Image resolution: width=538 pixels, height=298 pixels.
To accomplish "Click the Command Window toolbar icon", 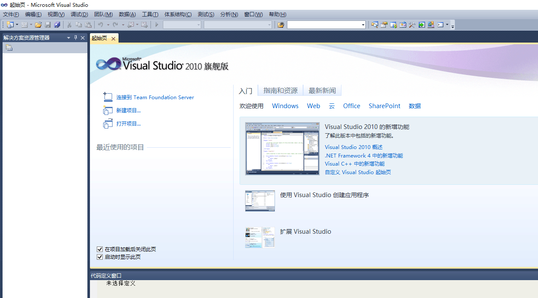I will coord(441,25).
